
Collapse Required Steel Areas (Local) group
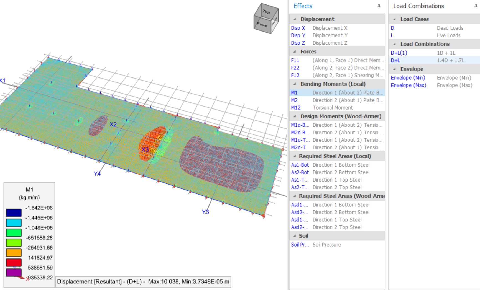(x=295, y=156)
